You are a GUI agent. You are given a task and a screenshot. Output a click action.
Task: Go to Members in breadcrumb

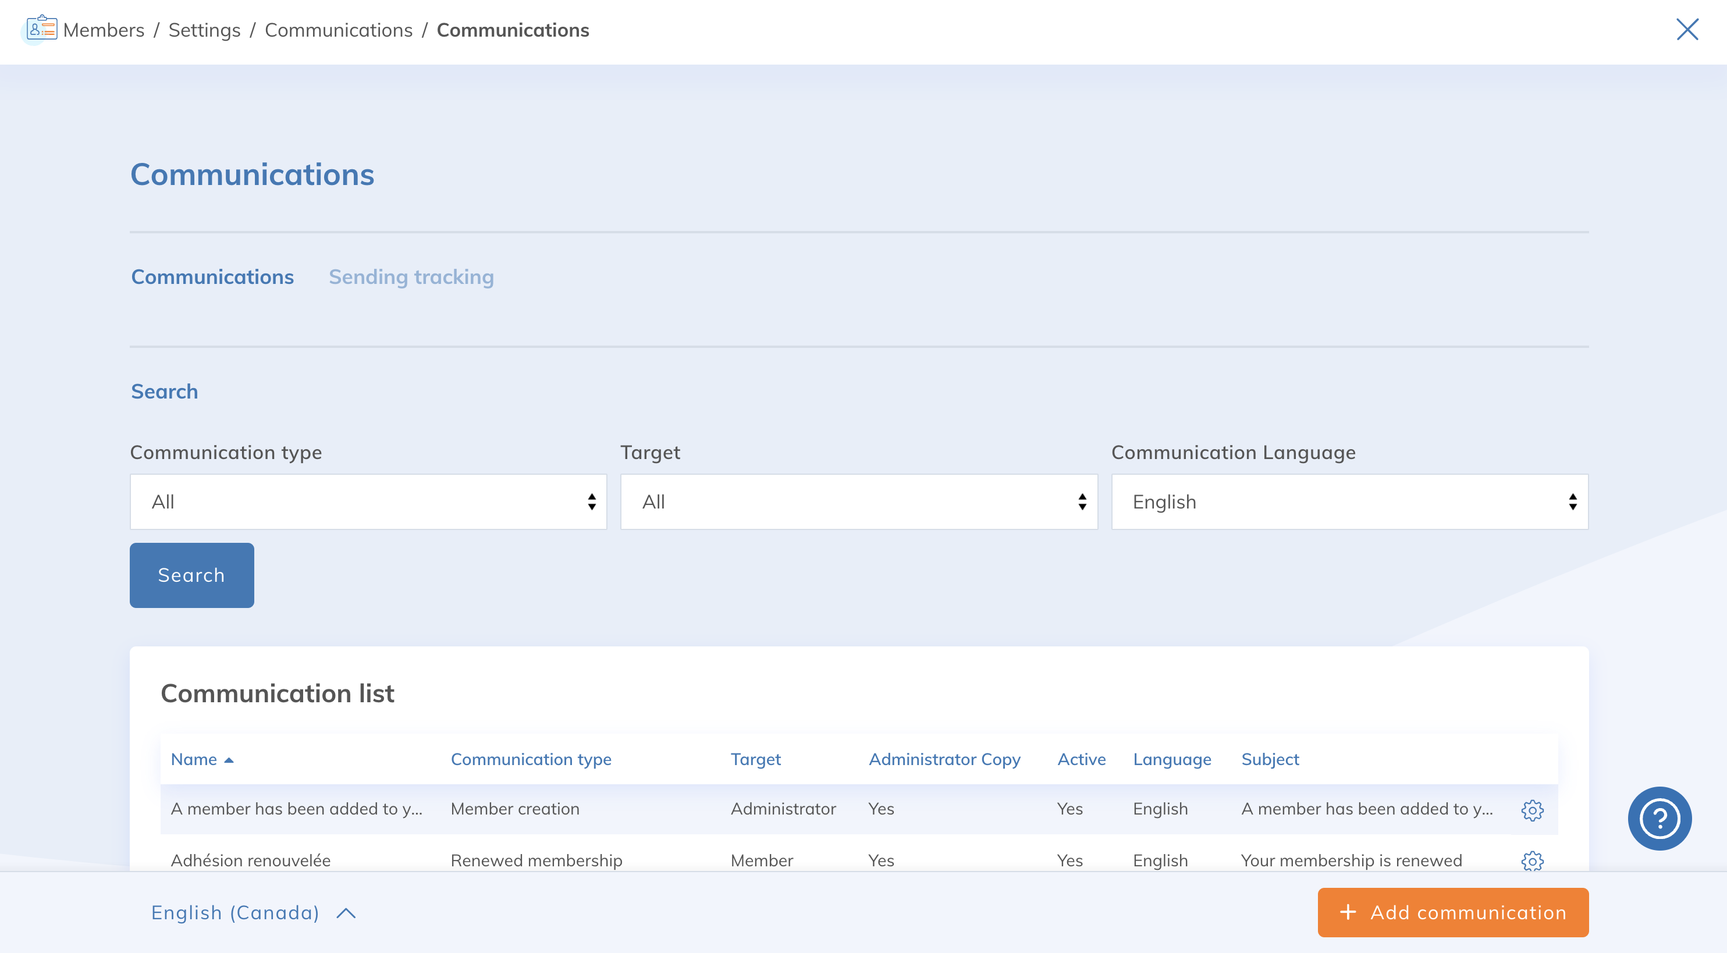click(104, 30)
